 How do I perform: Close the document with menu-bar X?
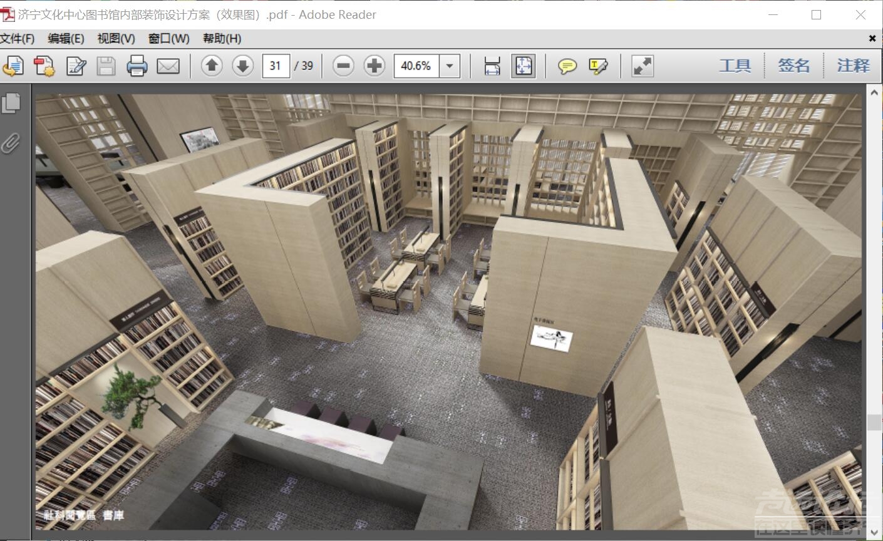click(872, 38)
